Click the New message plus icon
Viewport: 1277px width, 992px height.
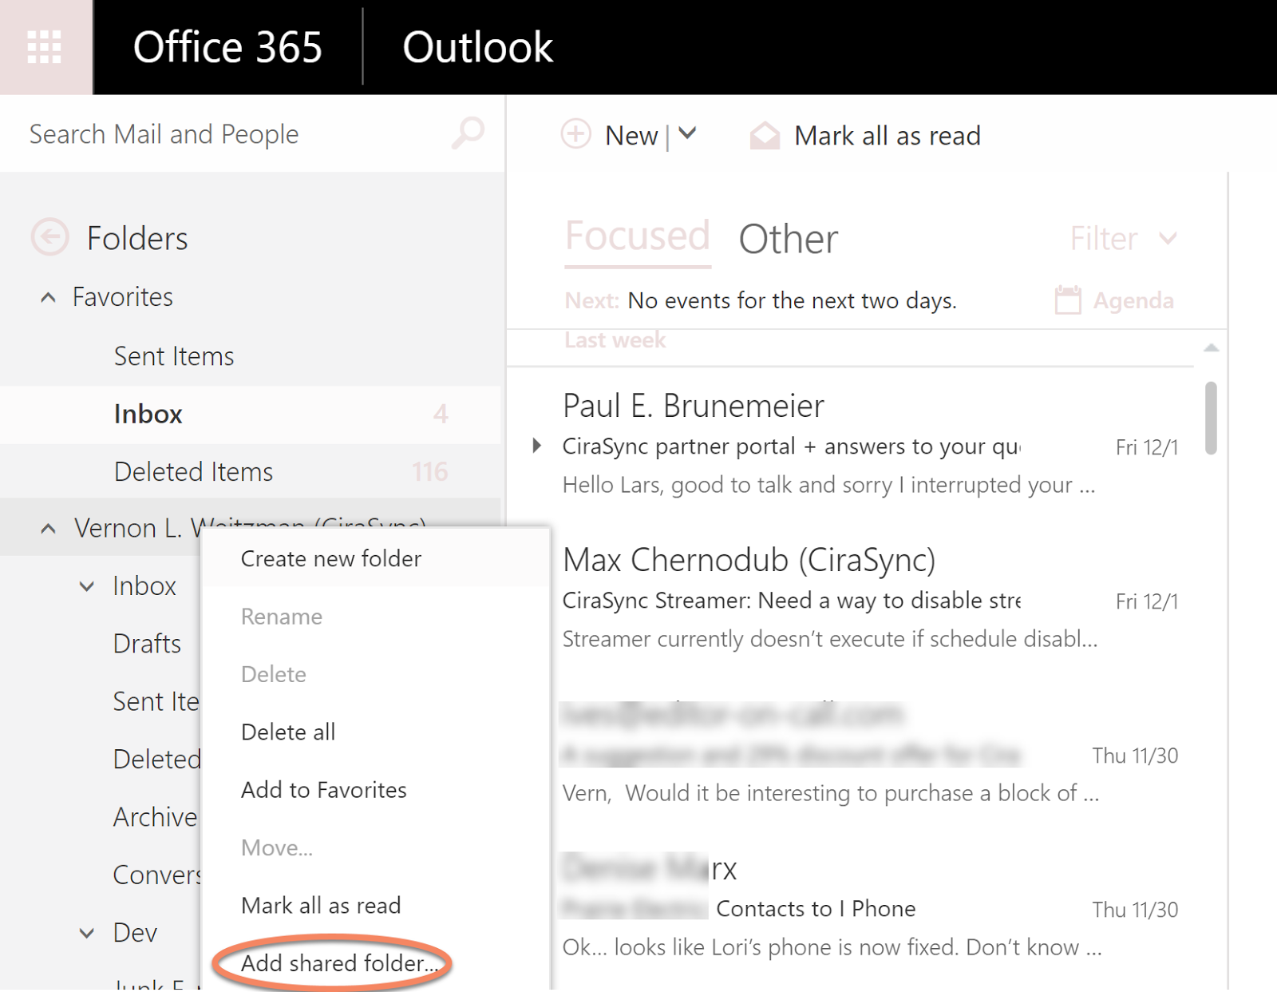(x=575, y=134)
